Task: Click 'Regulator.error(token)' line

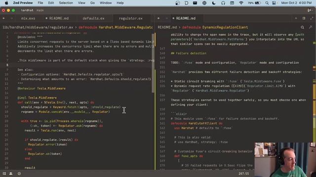Action: (47, 144)
